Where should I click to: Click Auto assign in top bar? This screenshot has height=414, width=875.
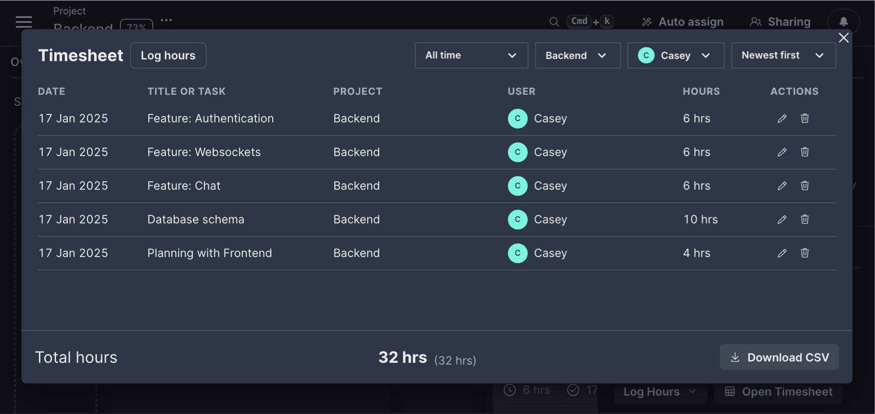[683, 22]
